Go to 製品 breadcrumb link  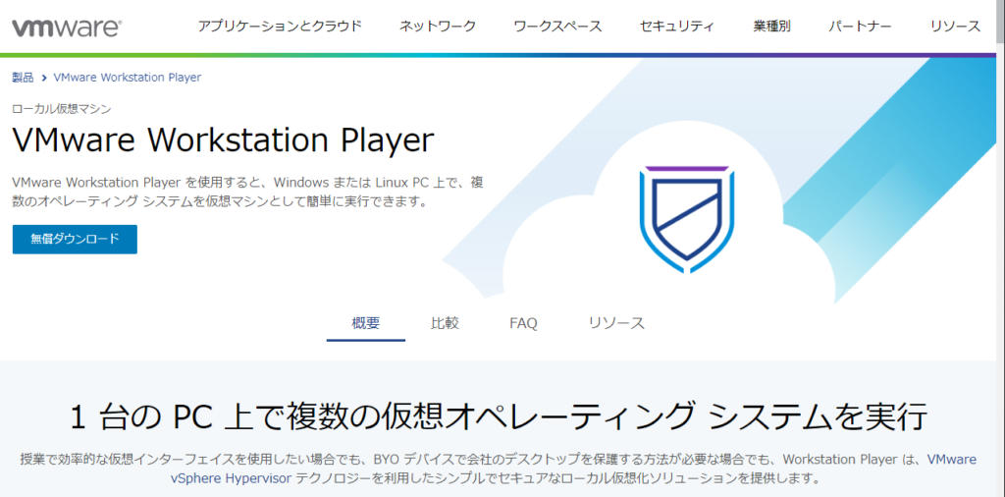click(x=24, y=78)
